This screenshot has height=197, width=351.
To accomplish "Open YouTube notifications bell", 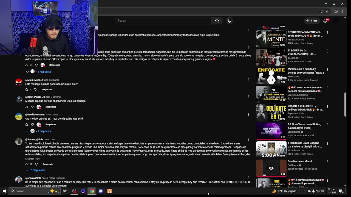I will (x=325, y=21).
